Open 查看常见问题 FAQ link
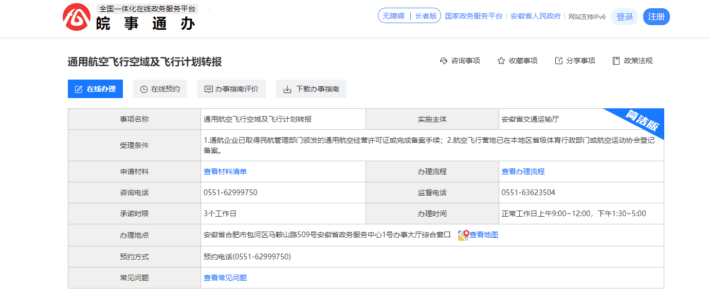This screenshot has width=710, height=306. tap(225, 278)
